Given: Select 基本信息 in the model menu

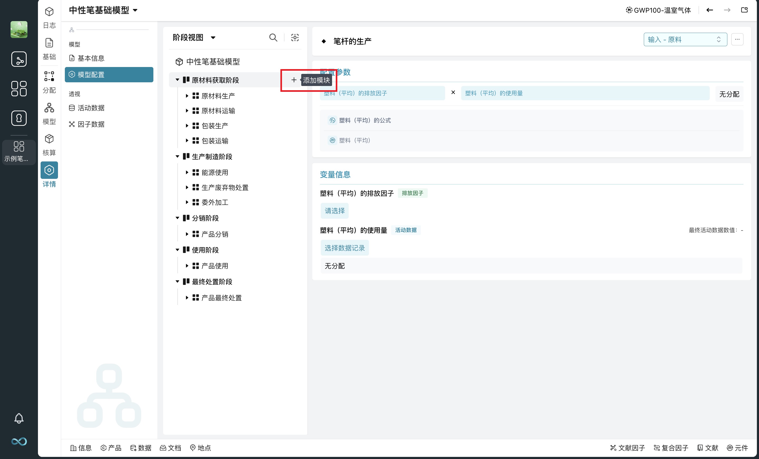Looking at the screenshot, I should (x=91, y=58).
